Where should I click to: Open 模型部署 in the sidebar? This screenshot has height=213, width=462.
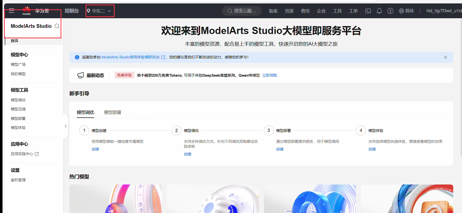(x=18, y=118)
